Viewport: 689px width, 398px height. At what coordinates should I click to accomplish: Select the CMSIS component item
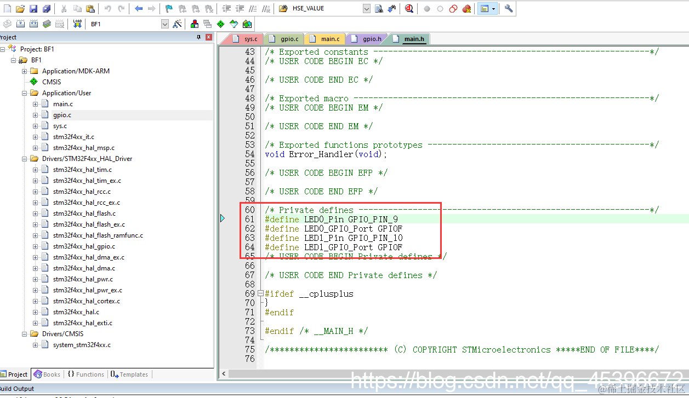point(52,82)
